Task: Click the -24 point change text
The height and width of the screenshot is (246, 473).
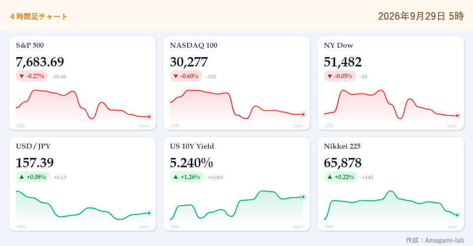Action: point(364,76)
